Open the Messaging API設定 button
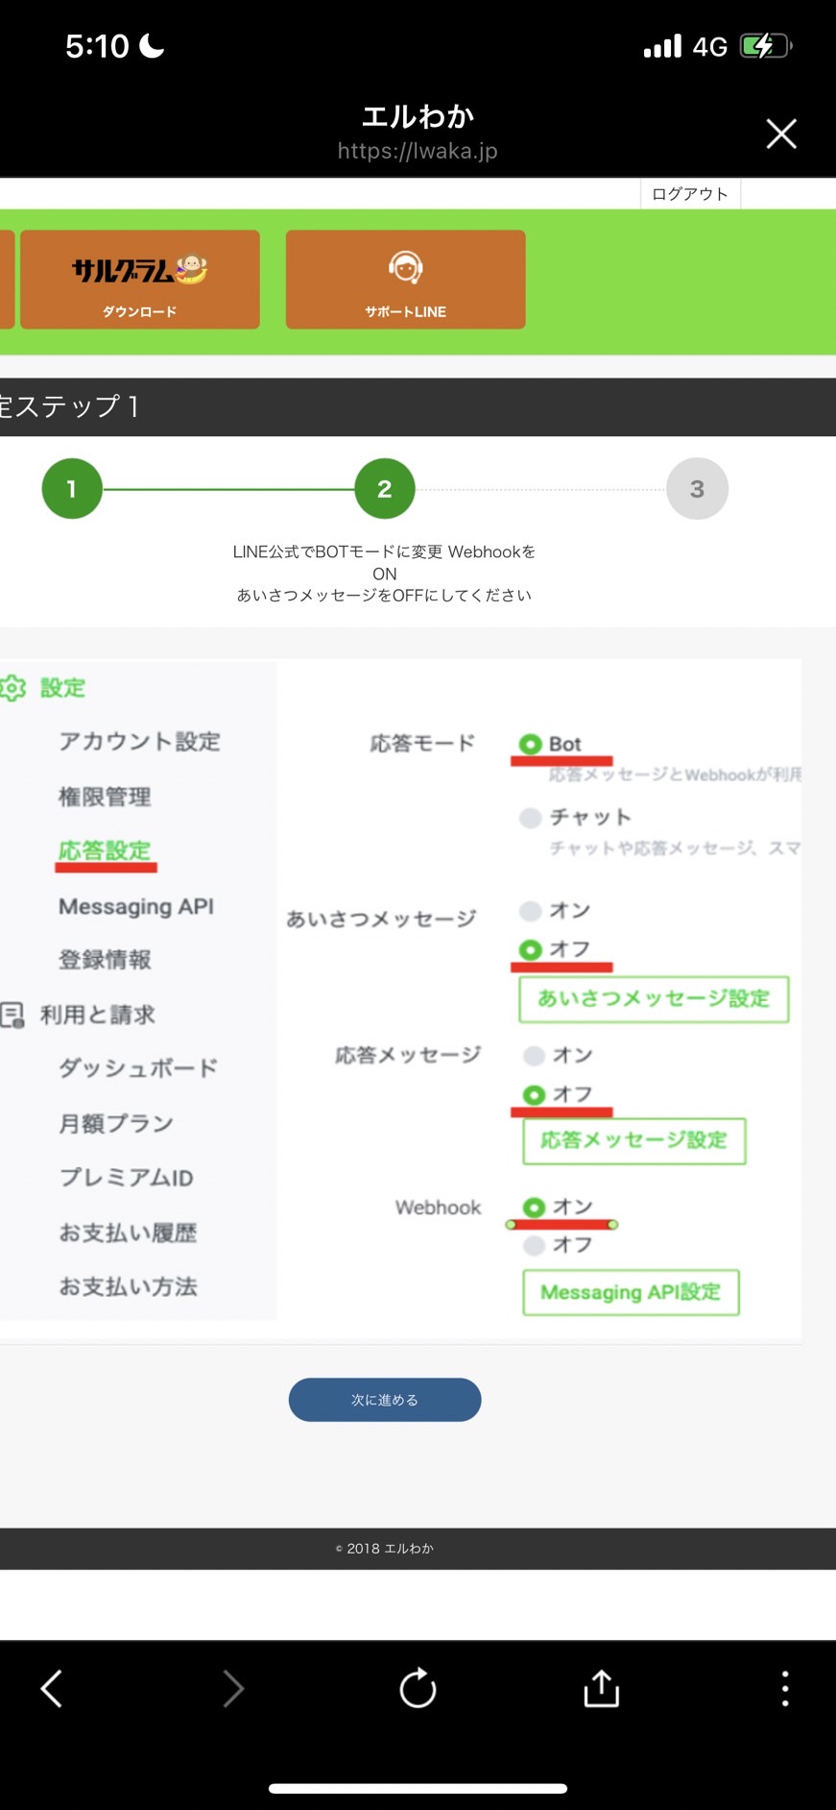The image size is (836, 1810). point(631,1292)
